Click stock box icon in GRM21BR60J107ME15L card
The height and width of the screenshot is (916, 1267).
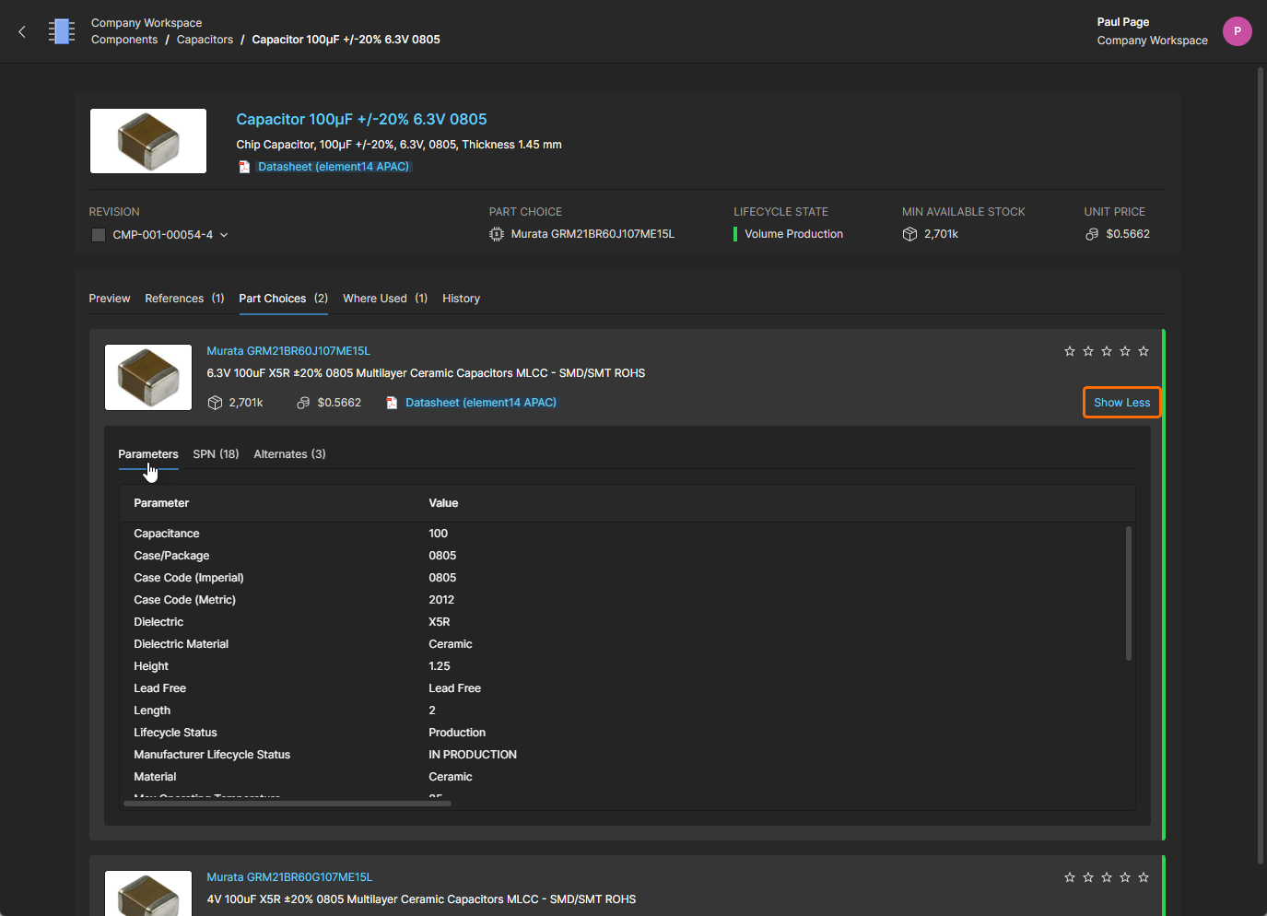pos(215,403)
